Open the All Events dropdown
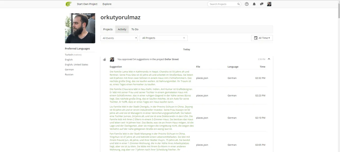This screenshot has width=340, height=152. (119, 38)
